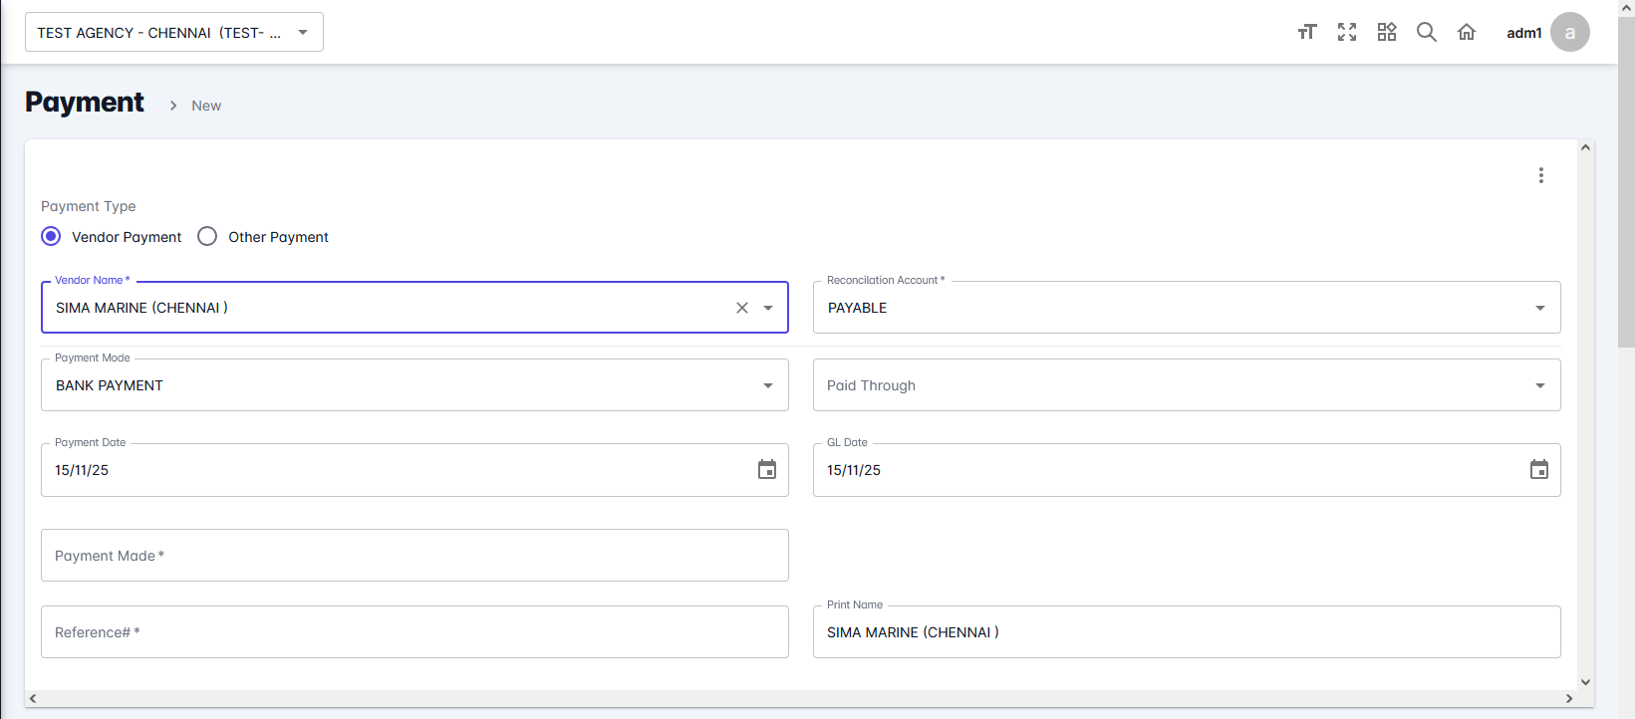This screenshot has height=719, width=1635.
Task: Select the Other Payment radio button
Action: (207, 236)
